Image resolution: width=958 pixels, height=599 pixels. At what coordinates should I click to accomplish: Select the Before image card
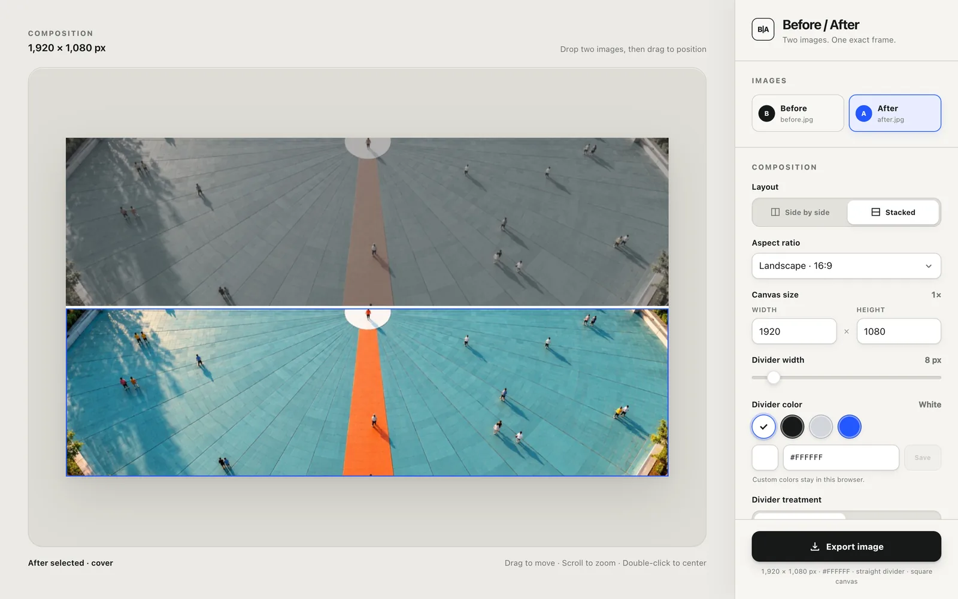point(798,113)
